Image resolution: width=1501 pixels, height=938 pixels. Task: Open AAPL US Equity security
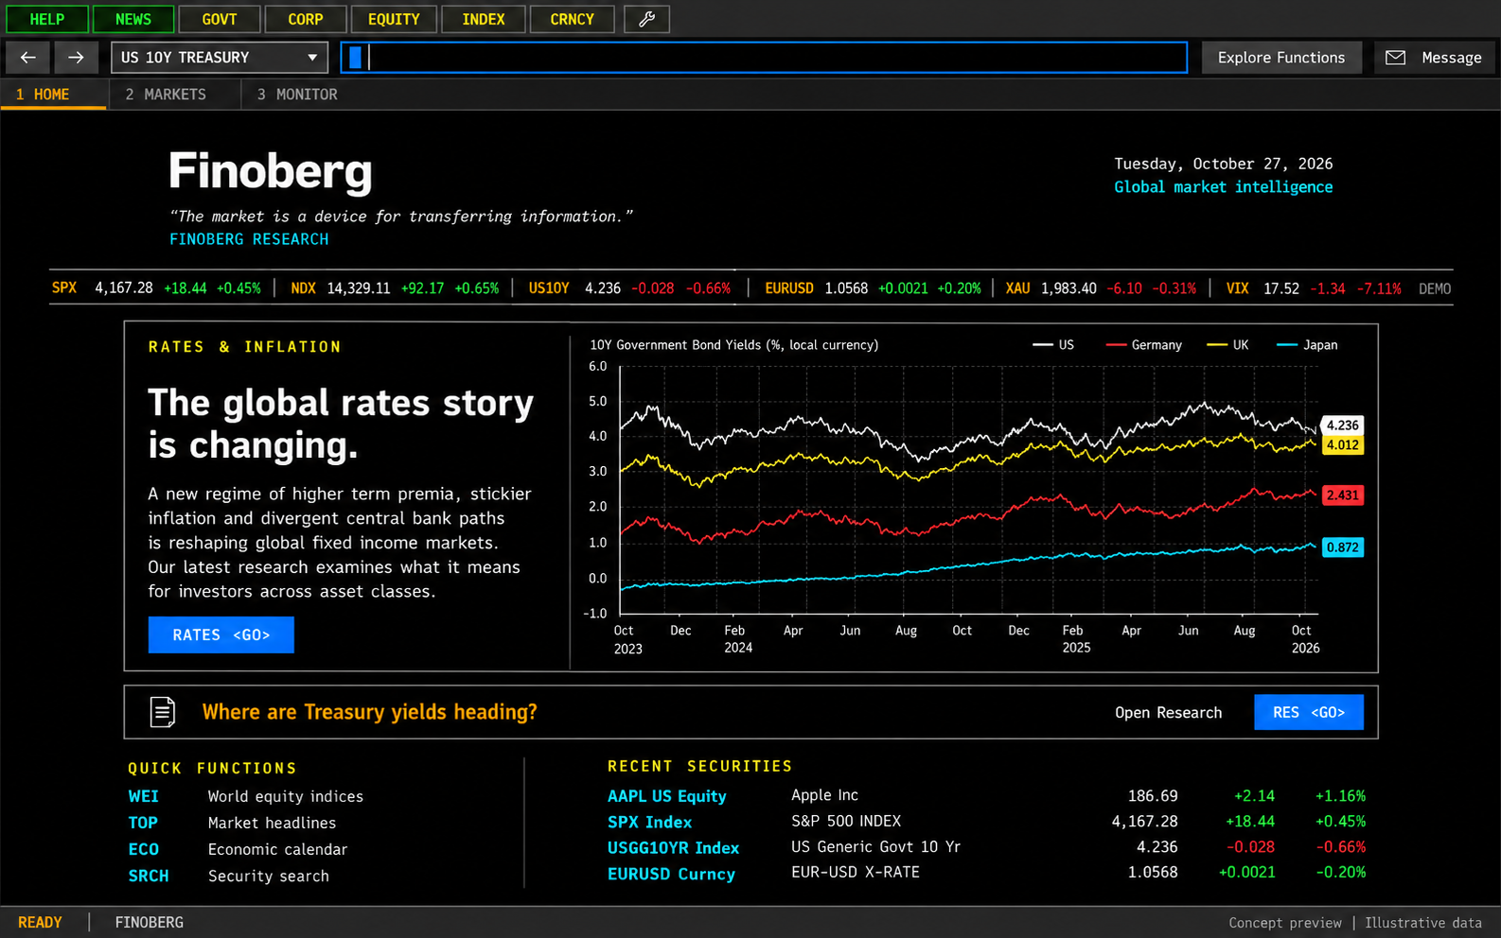[x=667, y=796]
